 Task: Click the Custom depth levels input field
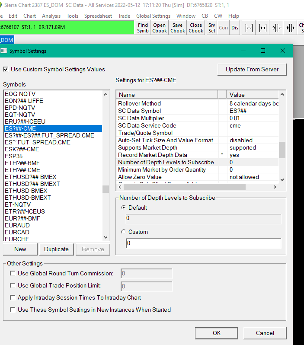[203, 243]
